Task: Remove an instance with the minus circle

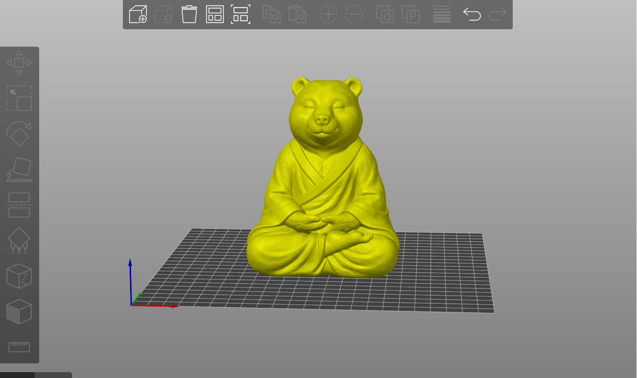Action: click(x=354, y=14)
